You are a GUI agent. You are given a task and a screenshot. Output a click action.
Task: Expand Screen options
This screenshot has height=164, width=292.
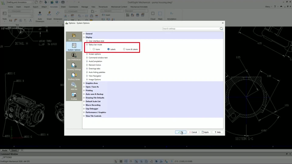(x=87, y=54)
